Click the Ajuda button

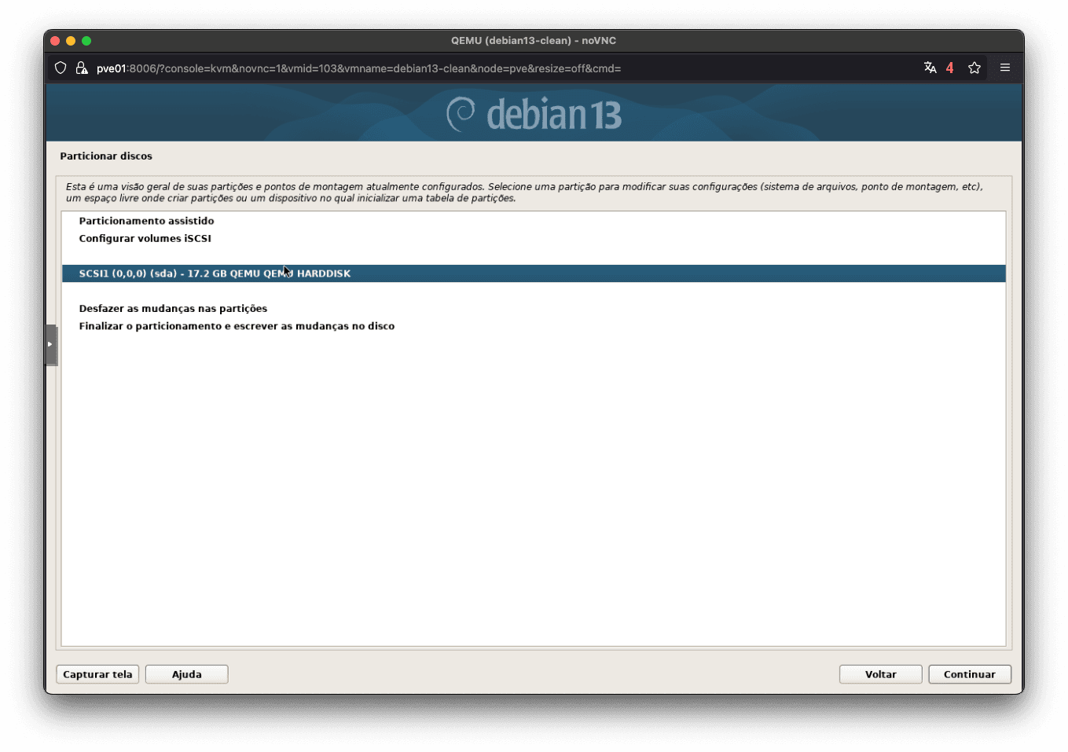pyautogui.click(x=187, y=674)
